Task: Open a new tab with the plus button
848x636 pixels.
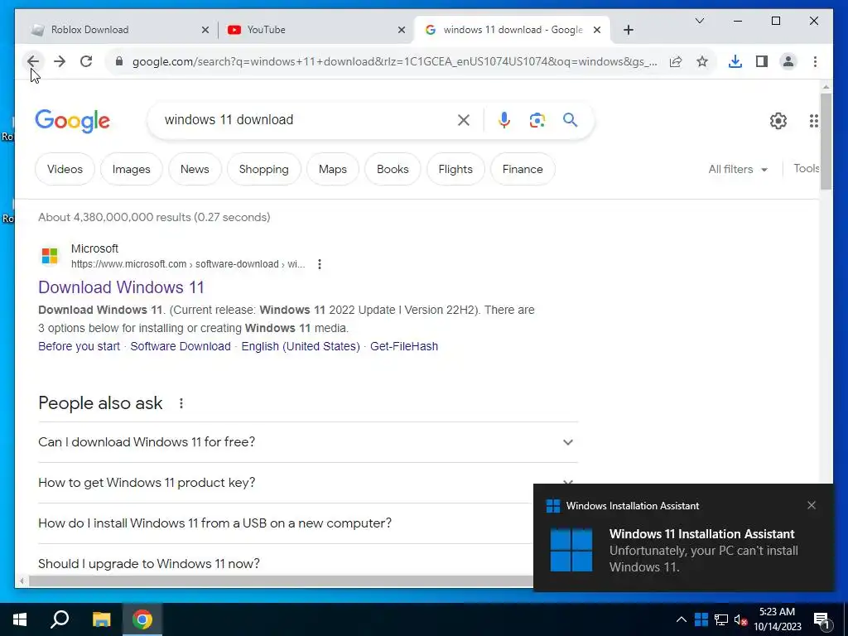Action: pyautogui.click(x=628, y=31)
